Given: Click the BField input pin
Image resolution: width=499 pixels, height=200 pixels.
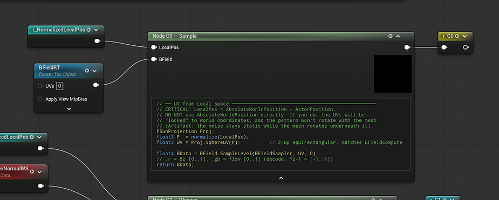Looking at the screenshot, I should pyautogui.click(x=154, y=59).
